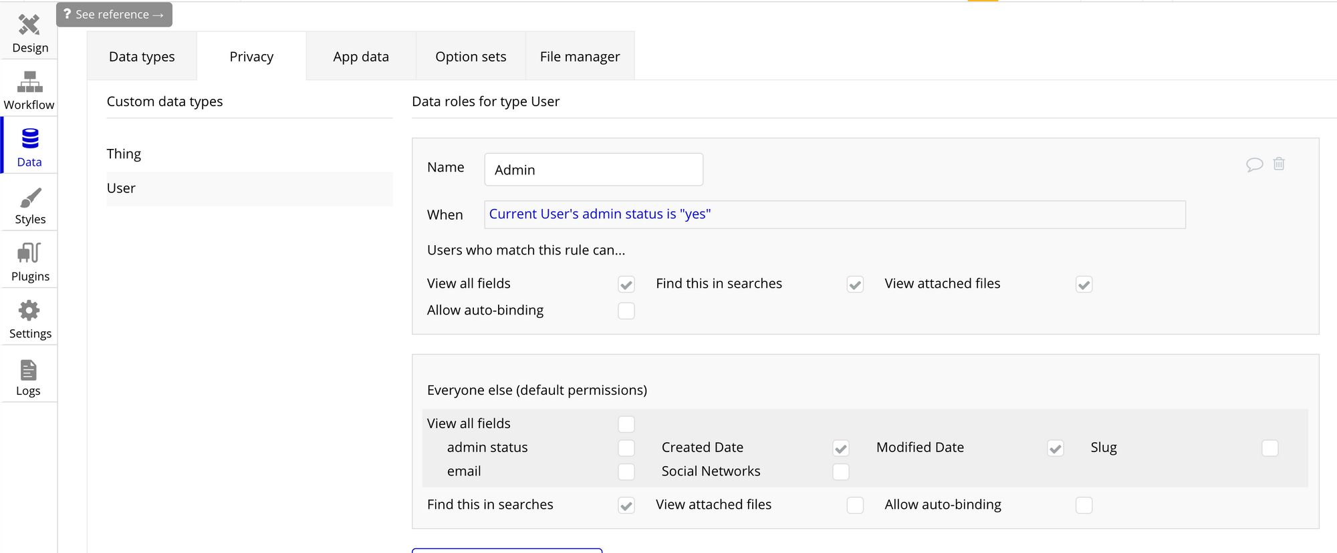This screenshot has height=553, width=1337.
Task: Toggle the Slug field checkbox
Action: tap(1270, 448)
